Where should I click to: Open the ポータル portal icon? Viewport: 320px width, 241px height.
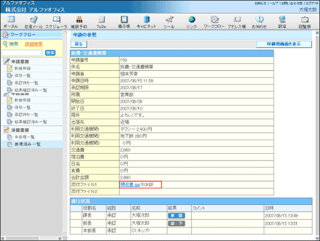(11, 20)
